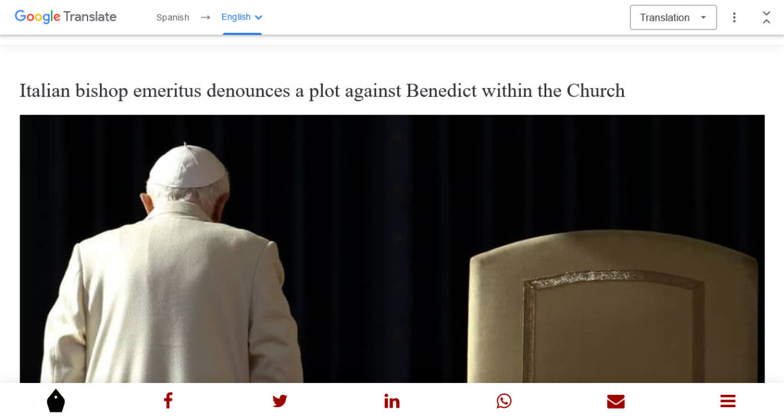784x419 pixels.
Task: Select the Spanish source language label
Action: coord(172,18)
